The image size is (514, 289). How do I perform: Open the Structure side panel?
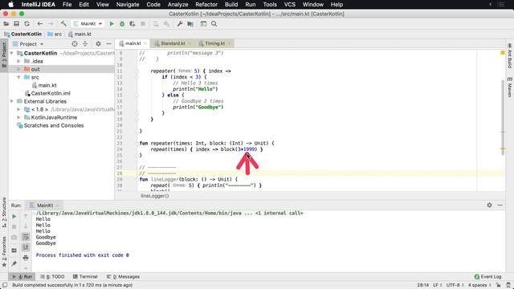pos(4,212)
